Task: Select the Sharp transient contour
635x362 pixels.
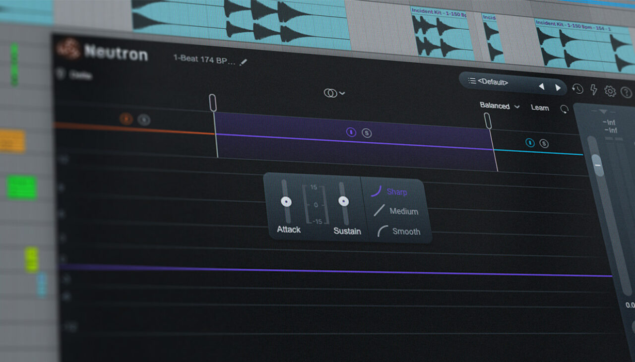Action: click(x=397, y=191)
